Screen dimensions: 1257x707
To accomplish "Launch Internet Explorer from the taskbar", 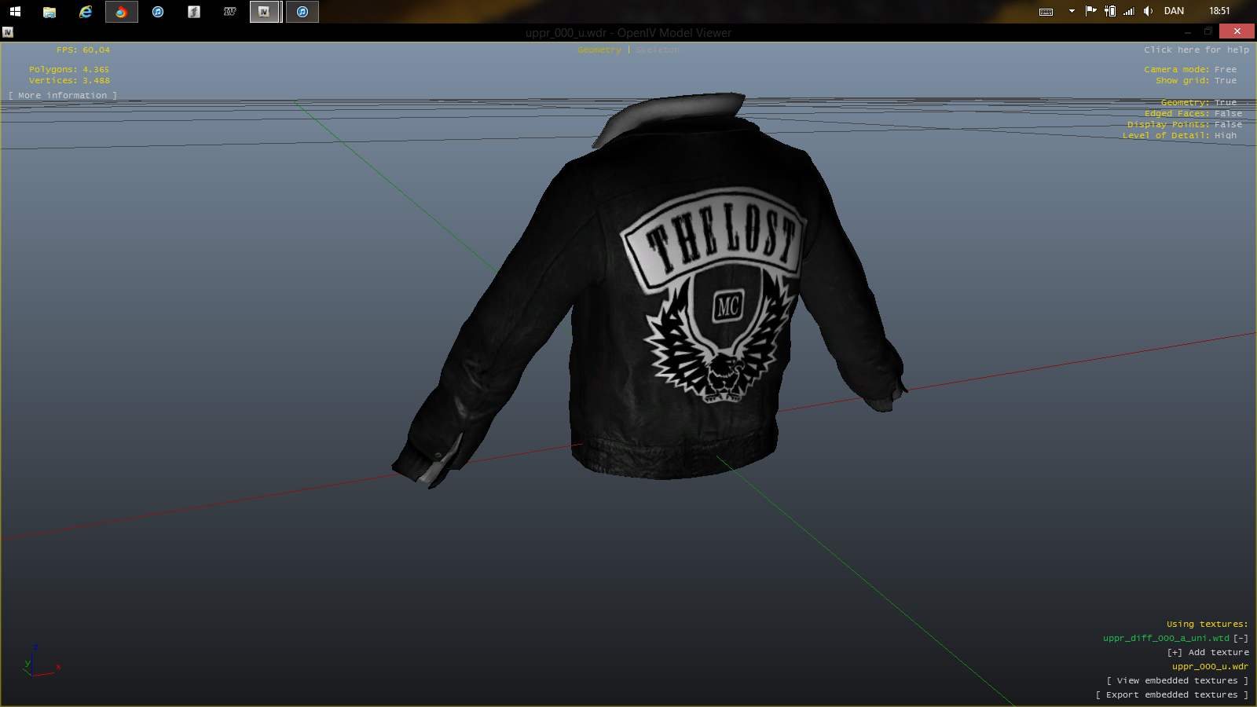I will click(86, 11).
